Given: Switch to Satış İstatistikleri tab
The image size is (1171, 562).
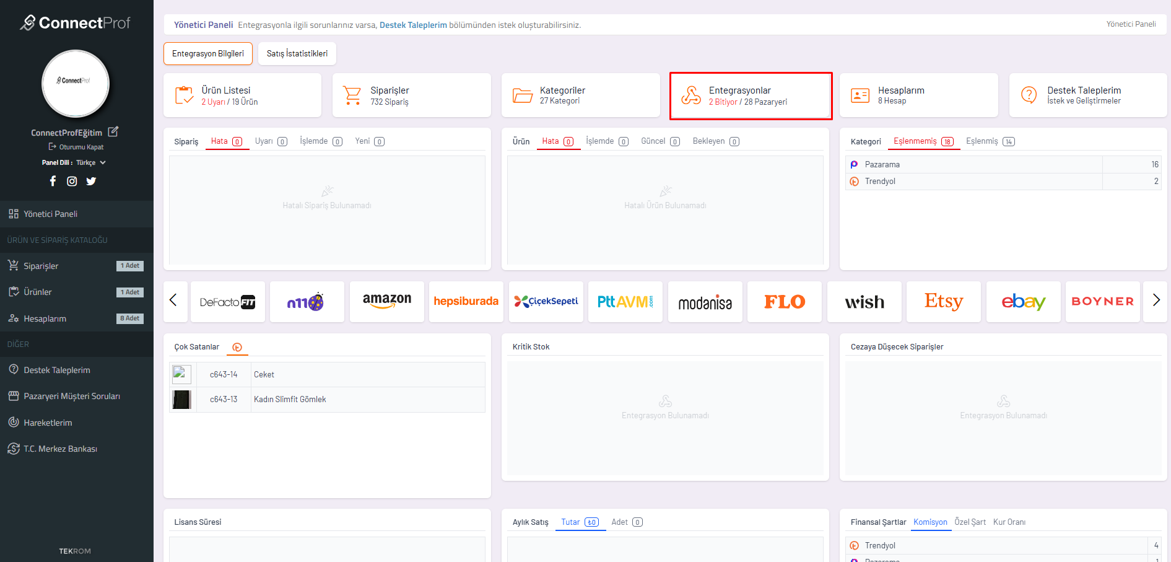Looking at the screenshot, I should [x=297, y=53].
